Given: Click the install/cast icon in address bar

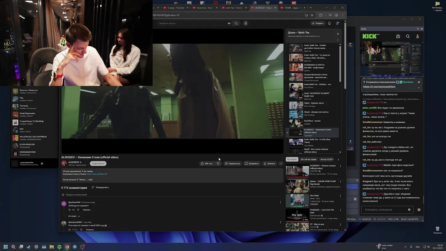Looking at the screenshot, I should pos(306,15).
